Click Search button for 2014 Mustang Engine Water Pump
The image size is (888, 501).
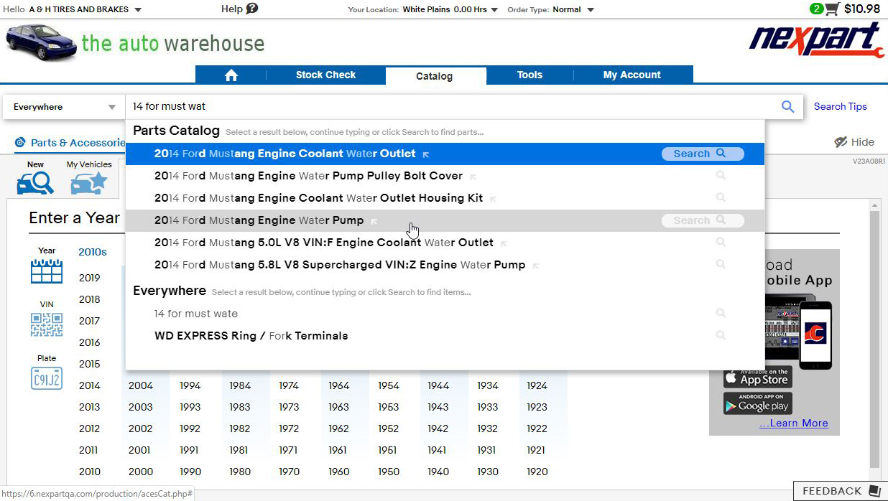pyautogui.click(x=703, y=220)
